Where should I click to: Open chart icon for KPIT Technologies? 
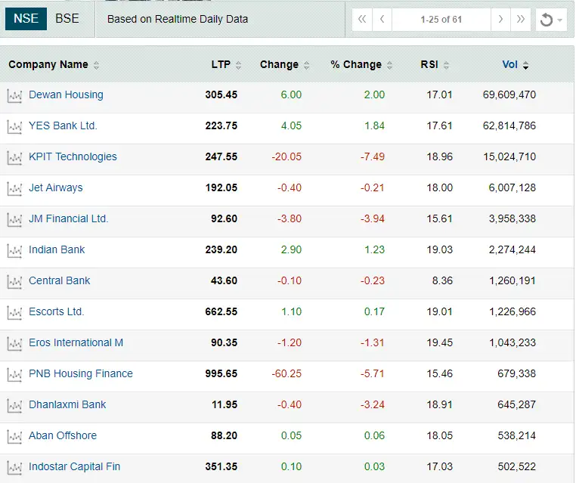click(x=14, y=158)
